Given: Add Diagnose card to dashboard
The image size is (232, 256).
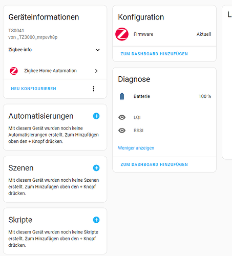Looking at the screenshot, I should pyautogui.click(x=154, y=164).
